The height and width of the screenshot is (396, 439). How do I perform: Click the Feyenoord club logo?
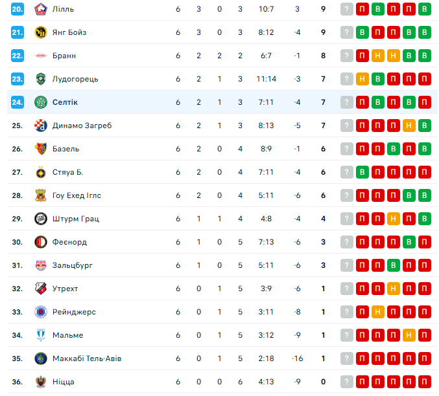tap(40, 242)
